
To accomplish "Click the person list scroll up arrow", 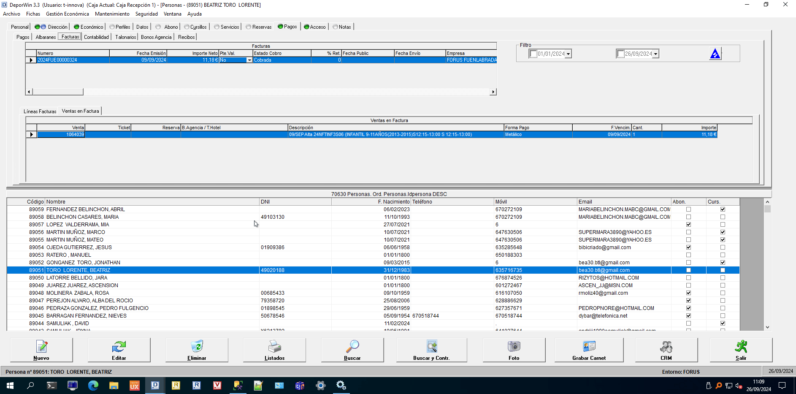I will tap(767, 202).
